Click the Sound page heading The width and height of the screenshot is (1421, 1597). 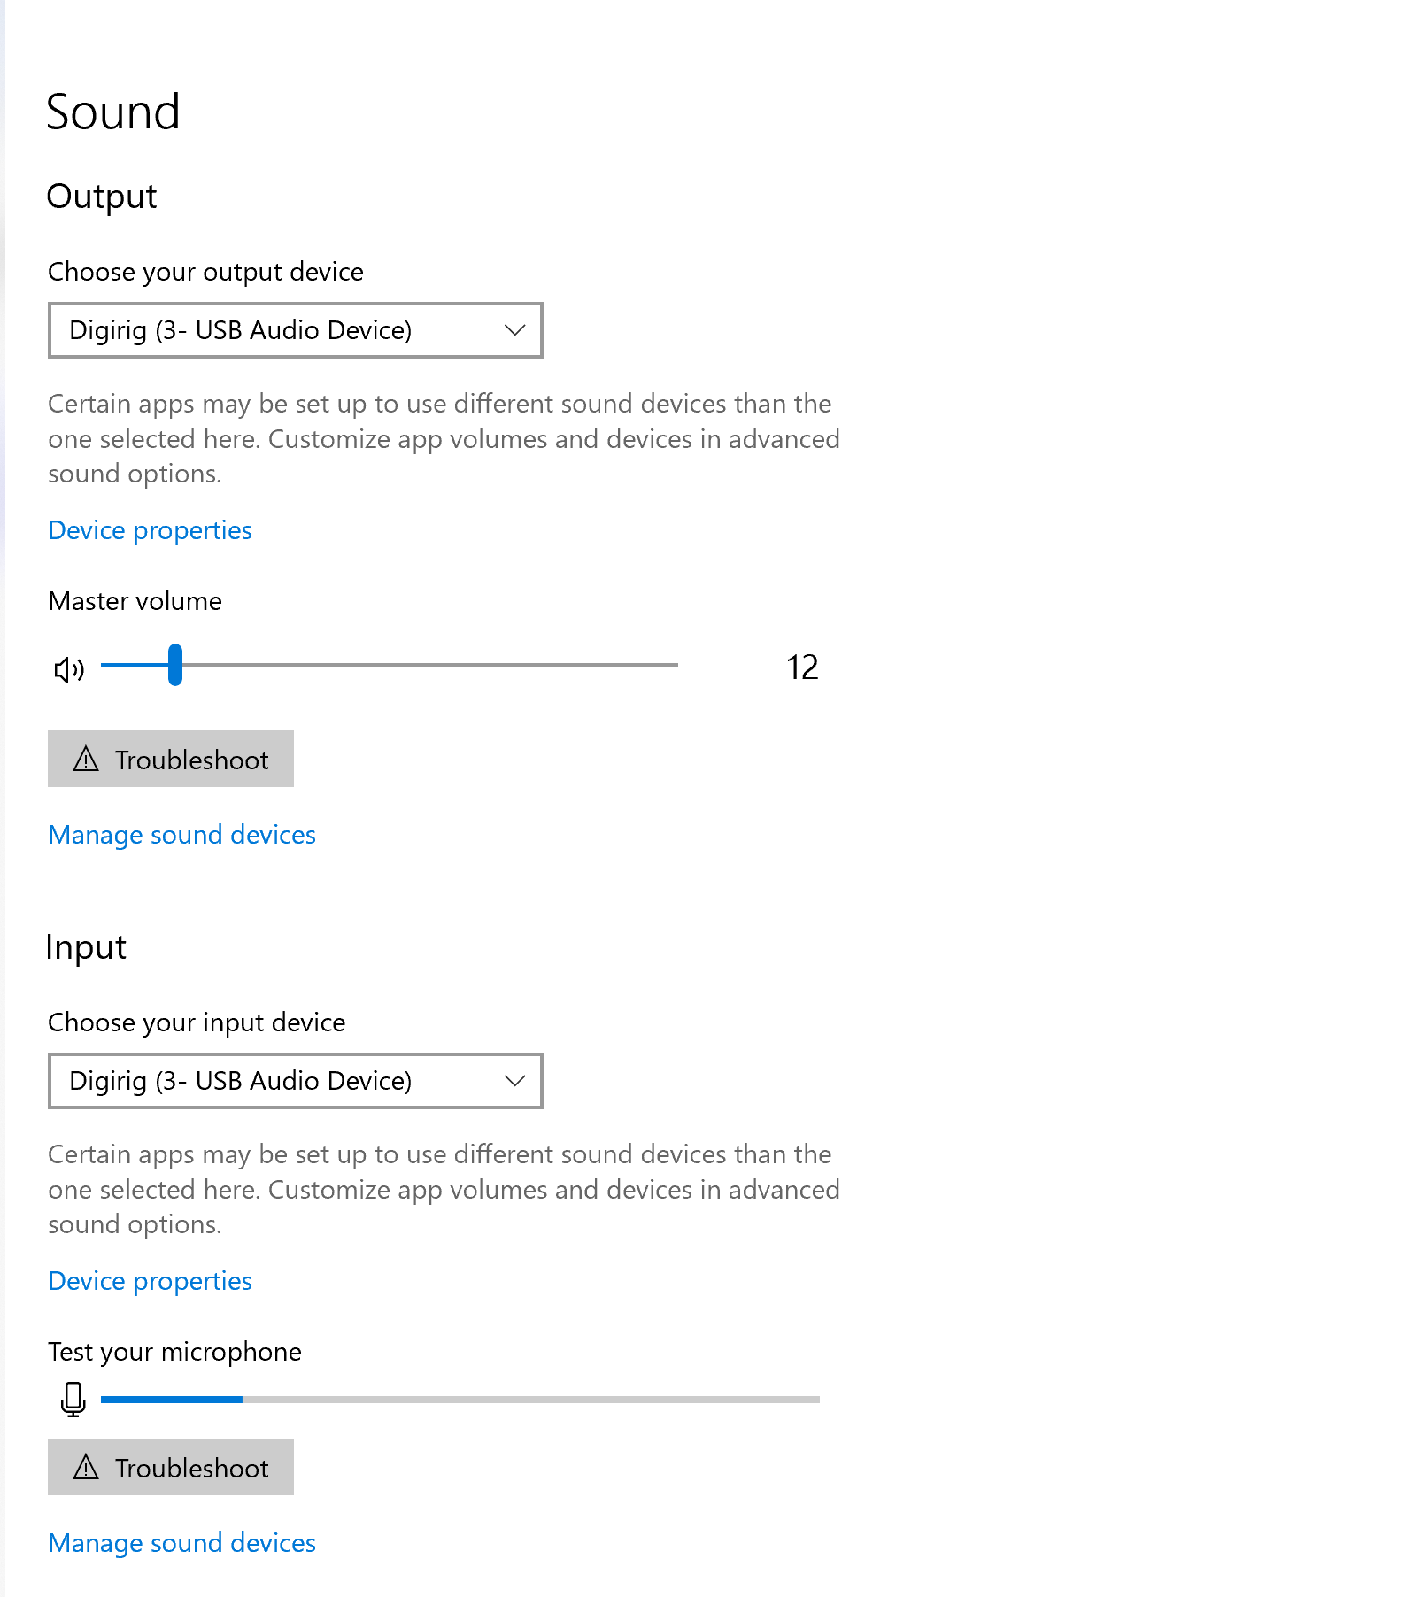(113, 112)
